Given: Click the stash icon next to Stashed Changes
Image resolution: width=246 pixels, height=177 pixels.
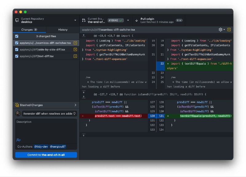Looking at the screenshot, I should point(17,105).
